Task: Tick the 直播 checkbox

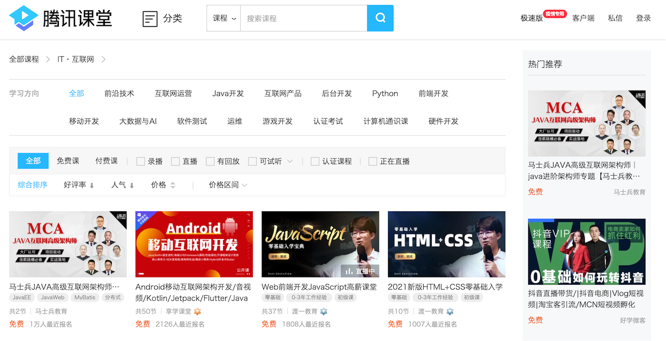Action: (175, 161)
